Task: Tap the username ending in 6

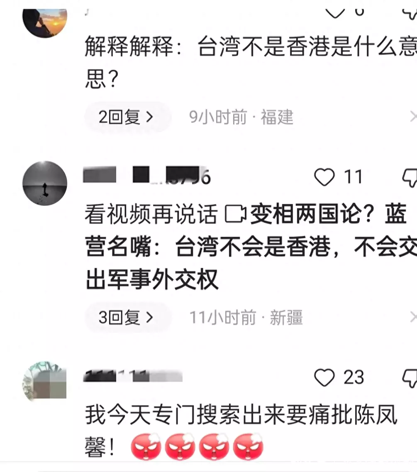Action: tap(147, 175)
